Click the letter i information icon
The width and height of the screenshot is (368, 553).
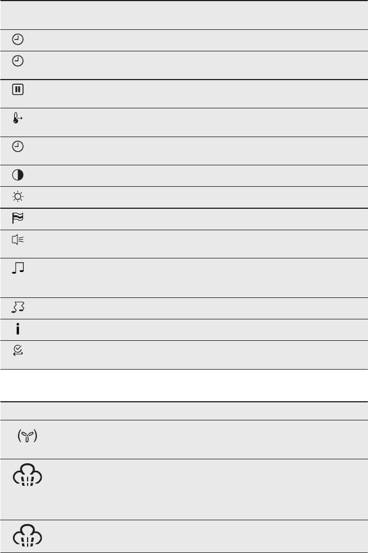point(17,330)
